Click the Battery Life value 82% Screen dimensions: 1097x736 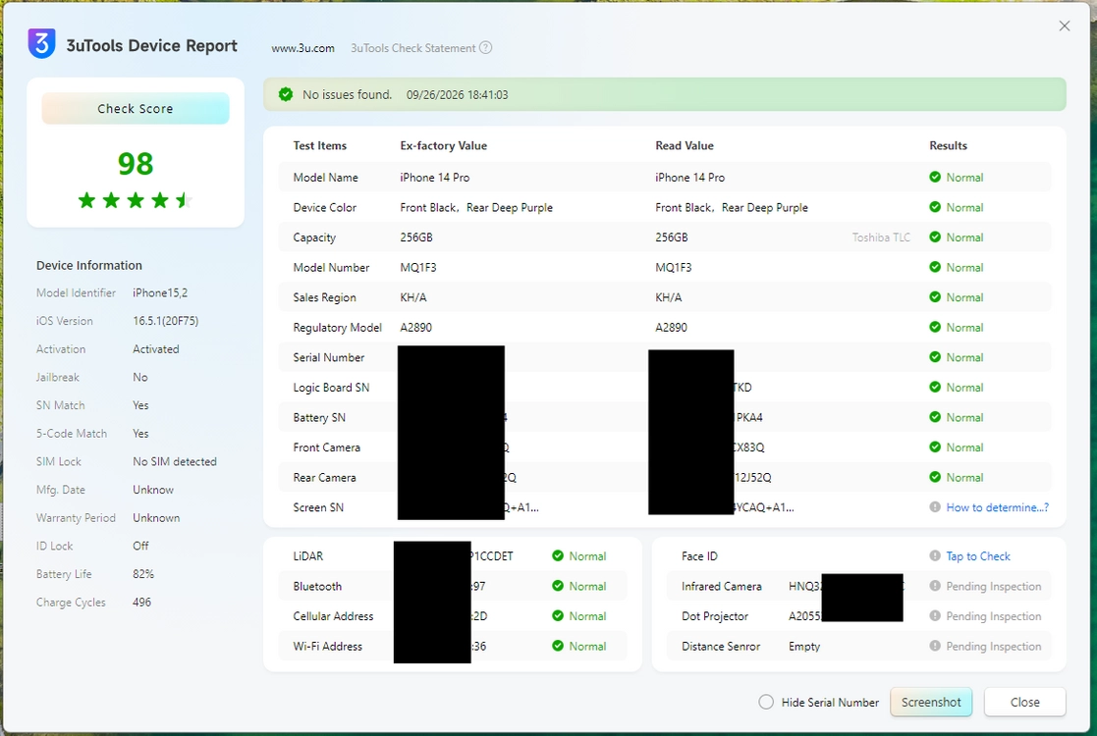pyautogui.click(x=143, y=574)
